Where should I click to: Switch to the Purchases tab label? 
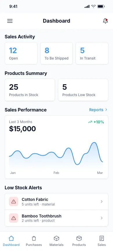point(34,245)
